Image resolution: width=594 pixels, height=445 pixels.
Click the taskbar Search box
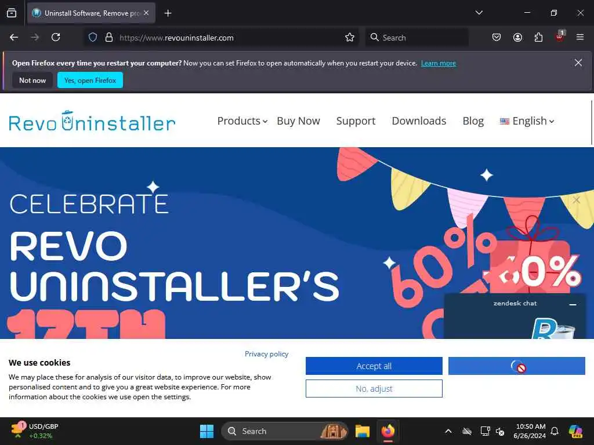click(x=285, y=431)
